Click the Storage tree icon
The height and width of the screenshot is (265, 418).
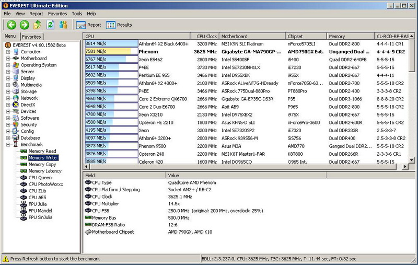[16, 91]
